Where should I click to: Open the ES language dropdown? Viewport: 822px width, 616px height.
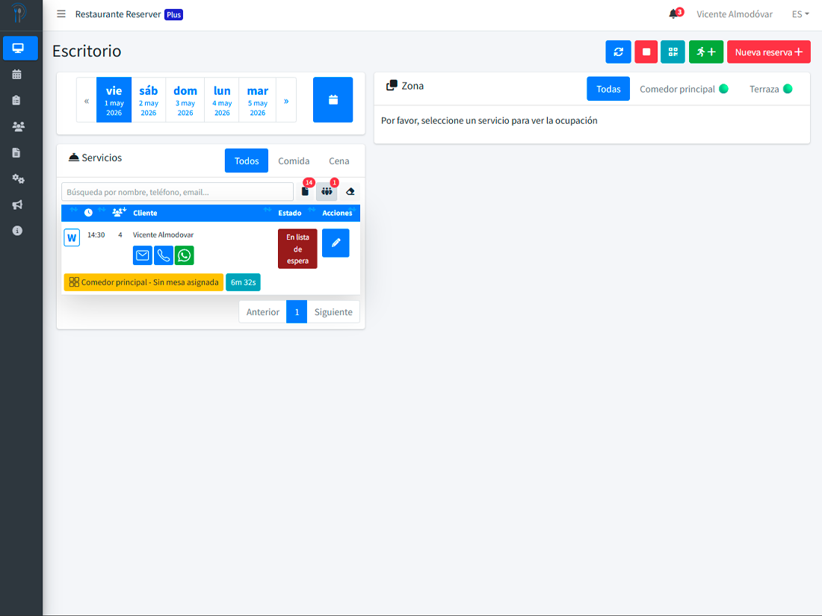coord(800,14)
